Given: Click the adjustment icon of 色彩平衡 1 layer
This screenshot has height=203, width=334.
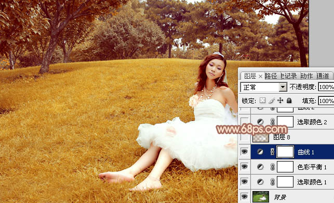Looking at the screenshot, I should point(260,167).
